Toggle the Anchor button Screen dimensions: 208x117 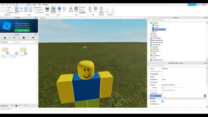[x=82, y=12]
